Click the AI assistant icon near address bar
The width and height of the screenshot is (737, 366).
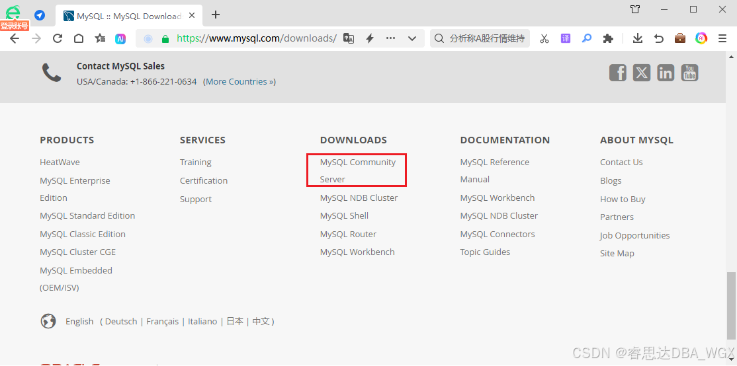pyautogui.click(x=121, y=39)
